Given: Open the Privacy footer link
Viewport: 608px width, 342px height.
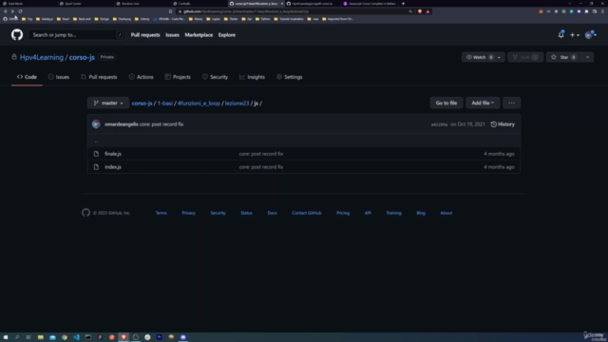Looking at the screenshot, I should 188,213.
